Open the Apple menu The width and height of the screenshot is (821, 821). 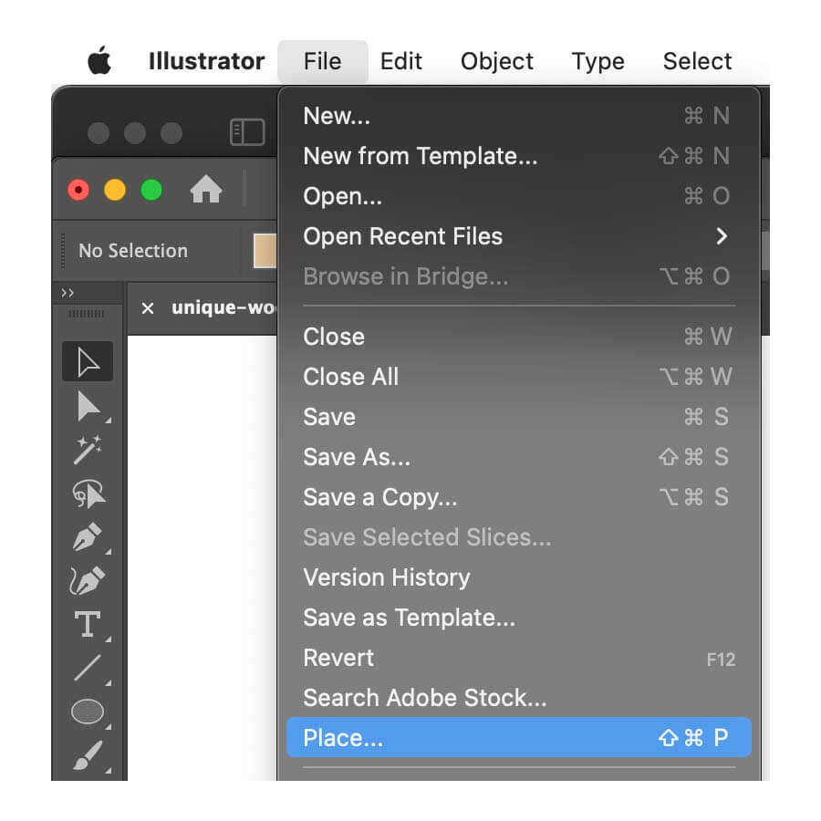[x=99, y=61]
